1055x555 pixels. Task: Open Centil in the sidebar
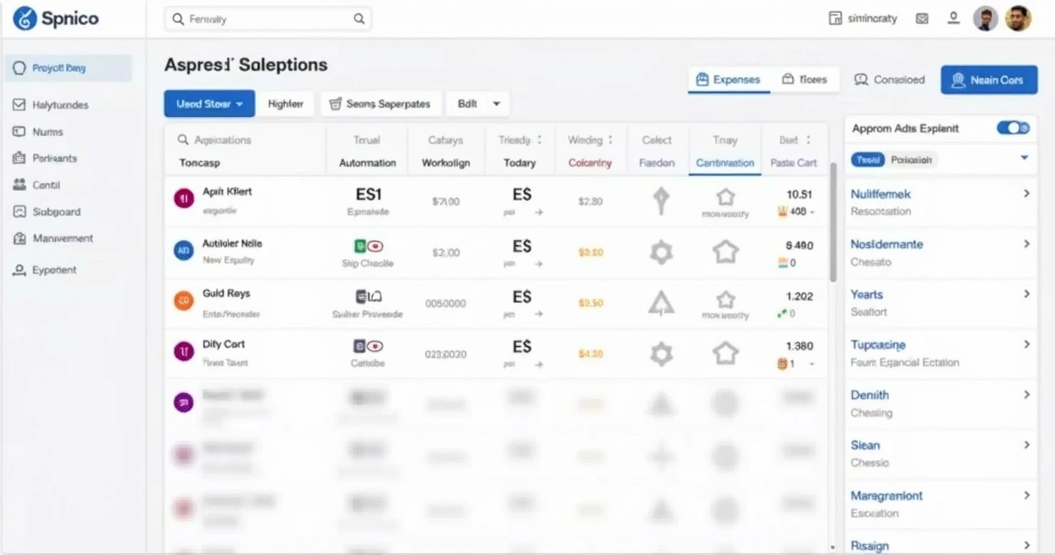(36, 185)
